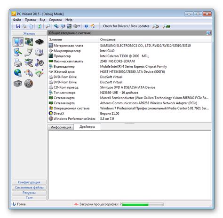The image size is (223, 218).
Task: Open the toolbar dropdown arrow beside the grey device icon
Action: [x=79, y=26]
